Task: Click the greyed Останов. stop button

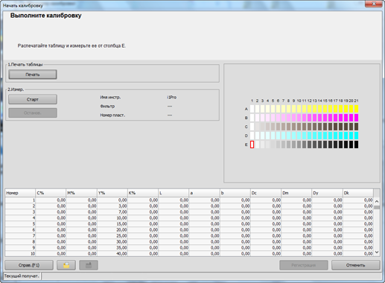Action: [x=33, y=112]
